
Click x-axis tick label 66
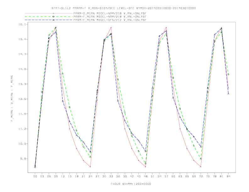point(187,176)
